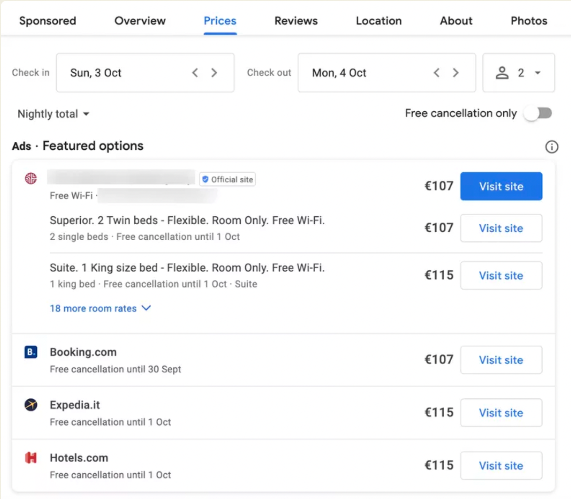Visit site for Hotels.com
Viewport: 571px width, 499px height.
click(501, 465)
